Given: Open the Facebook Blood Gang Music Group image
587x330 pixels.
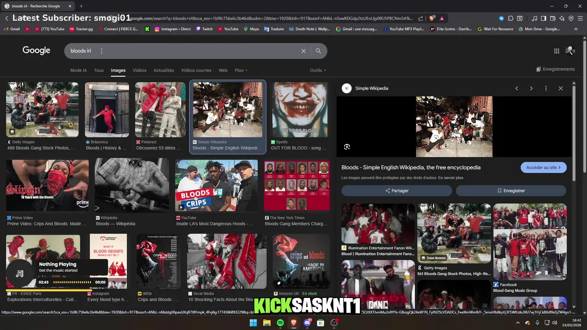Looking at the screenshot, I should [x=530, y=242].
